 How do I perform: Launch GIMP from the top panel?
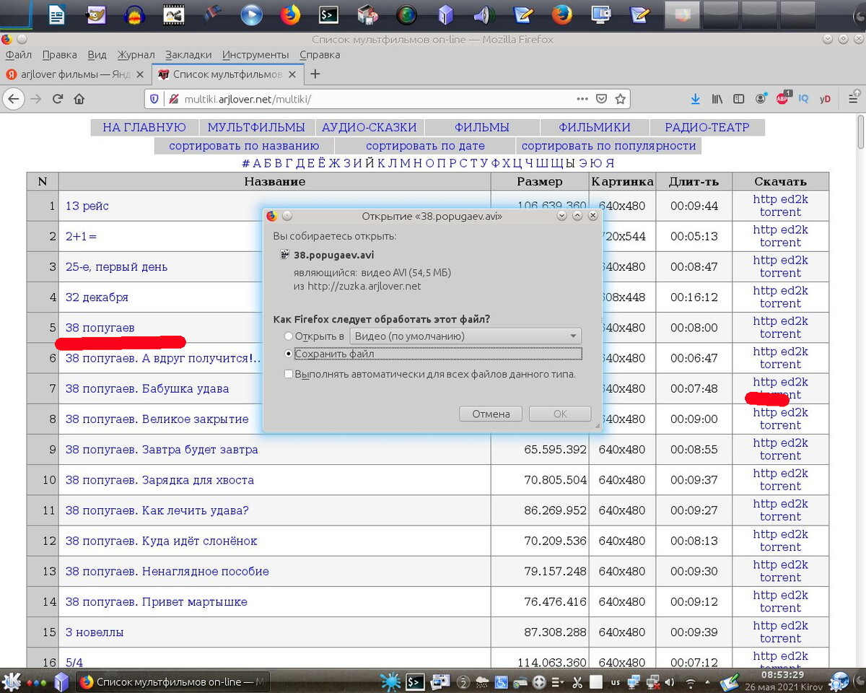click(x=97, y=14)
